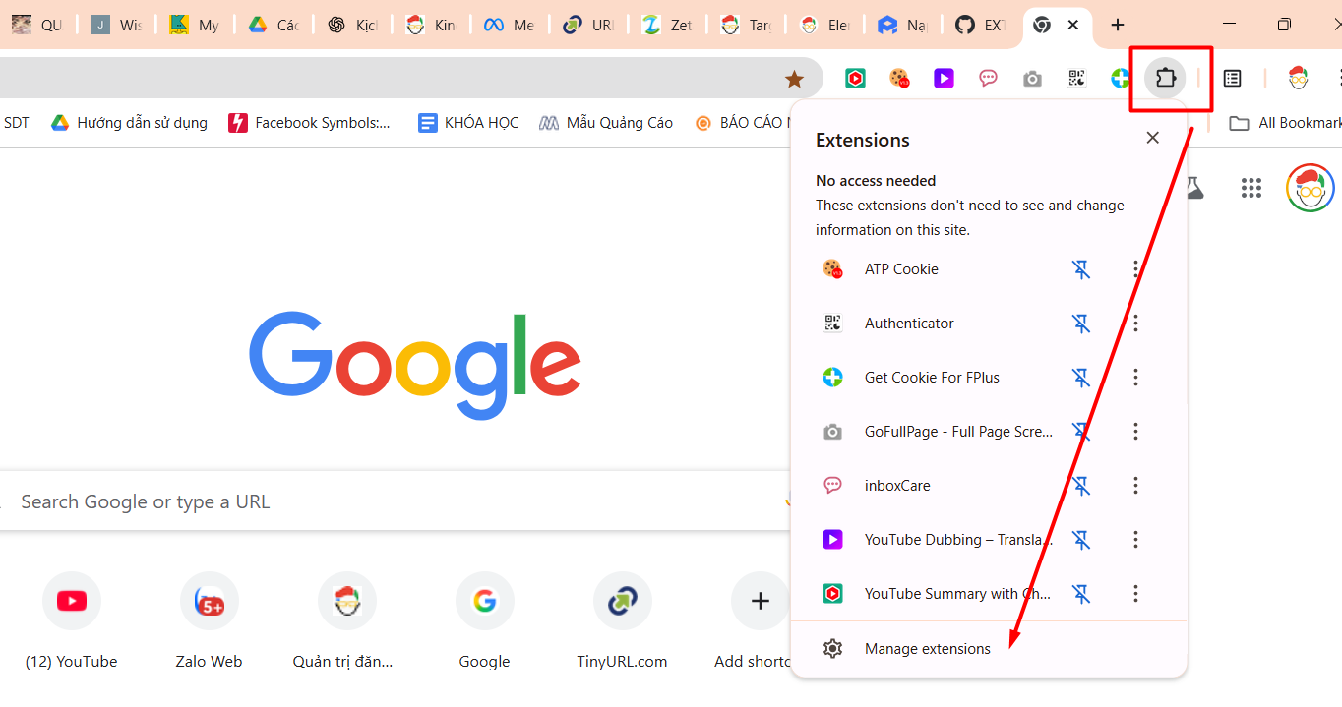This screenshot has width=1342, height=707.
Task: Click the YouTube Dubbing purple toolbar icon
Action: pos(944,79)
